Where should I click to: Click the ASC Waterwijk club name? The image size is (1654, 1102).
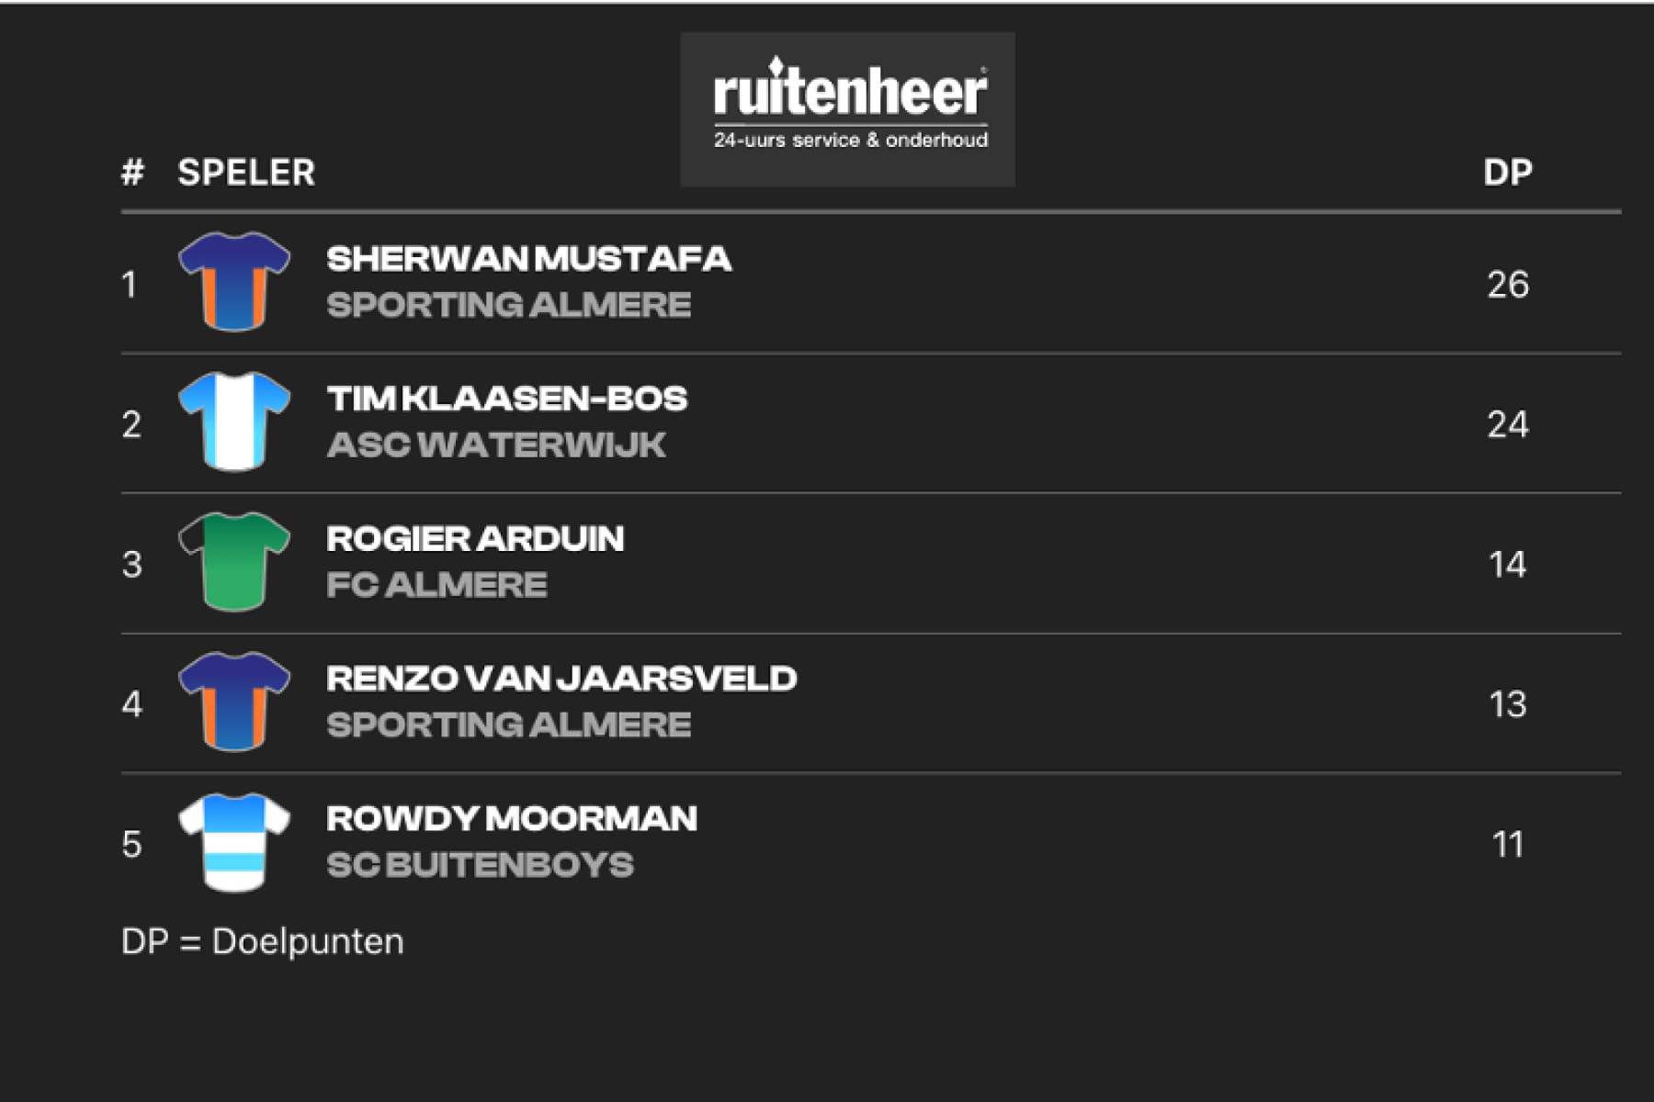click(496, 445)
